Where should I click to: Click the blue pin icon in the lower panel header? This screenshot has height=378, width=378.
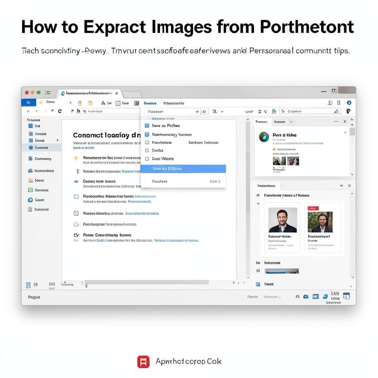click(x=341, y=185)
